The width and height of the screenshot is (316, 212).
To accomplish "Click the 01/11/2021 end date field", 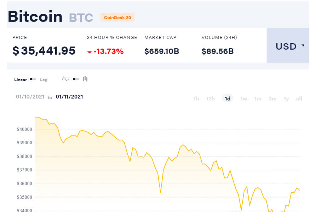I will tap(69, 97).
